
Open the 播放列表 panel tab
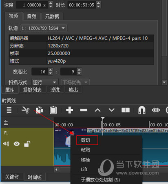click(32, 90)
